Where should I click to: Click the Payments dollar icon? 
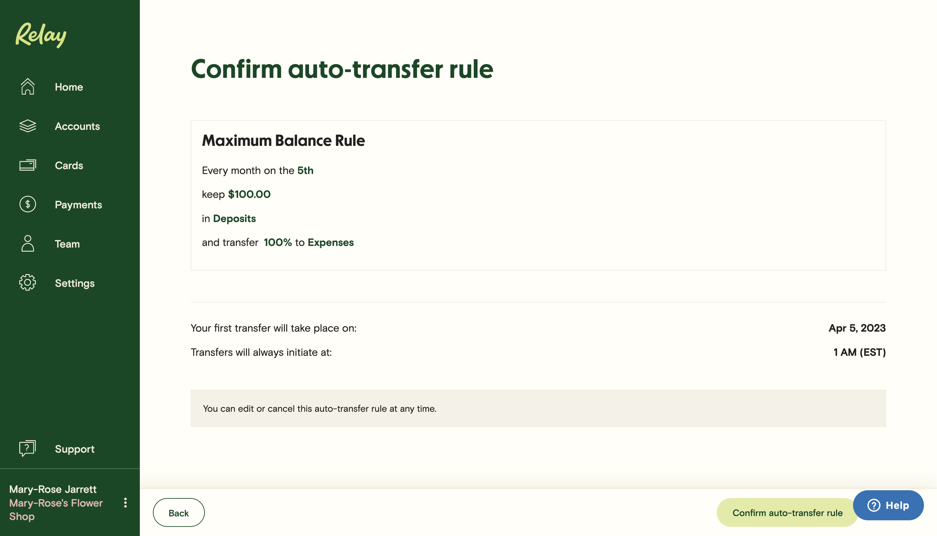pyautogui.click(x=27, y=205)
